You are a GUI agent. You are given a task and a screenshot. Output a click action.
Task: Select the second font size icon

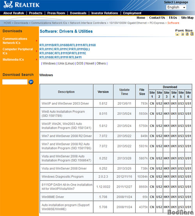183,34
